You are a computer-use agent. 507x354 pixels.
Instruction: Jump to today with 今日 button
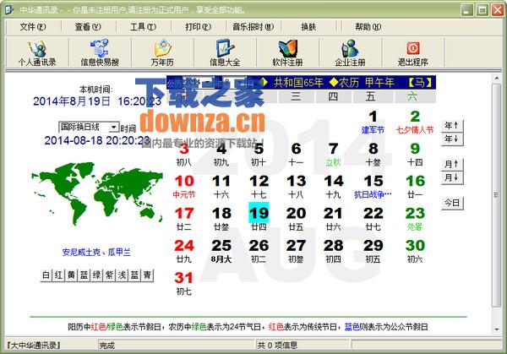[452, 203]
